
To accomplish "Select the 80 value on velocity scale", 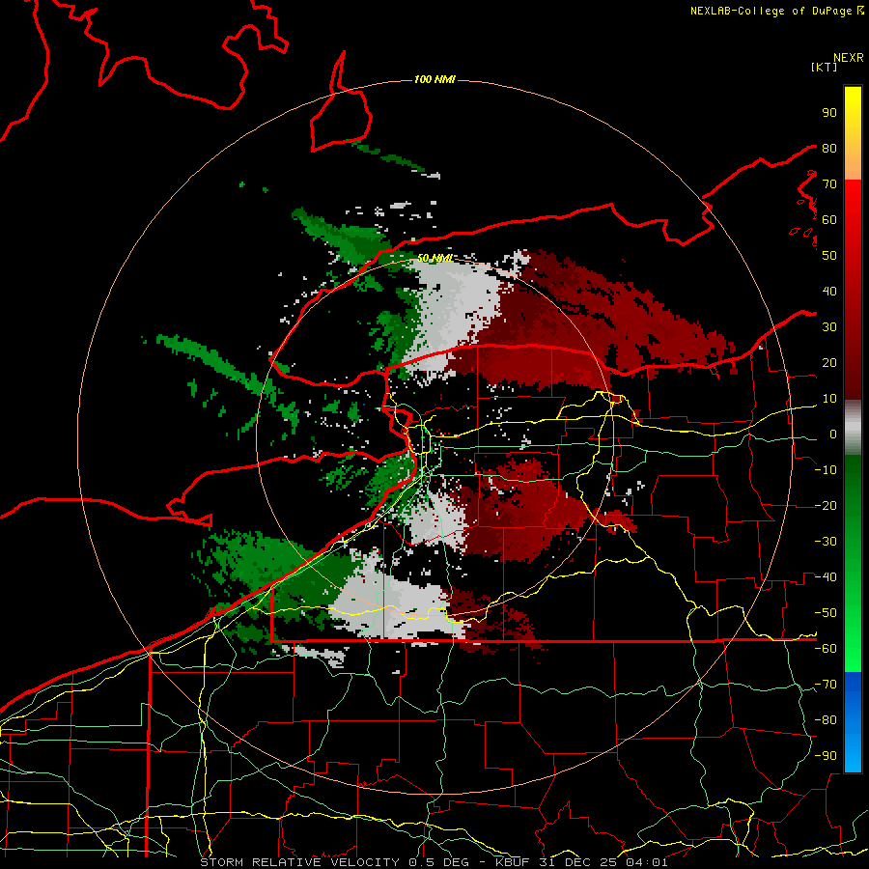I will [x=829, y=148].
